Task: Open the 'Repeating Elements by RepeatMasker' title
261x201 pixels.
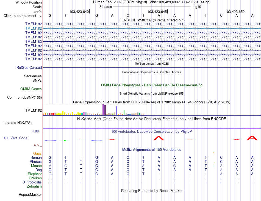Action: pos(152,191)
